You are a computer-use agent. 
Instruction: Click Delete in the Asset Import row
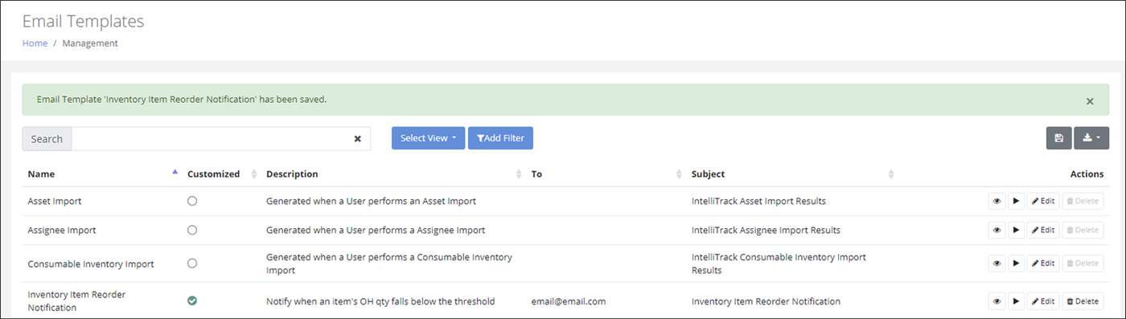pyautogui.click(x=1083, y=201)
